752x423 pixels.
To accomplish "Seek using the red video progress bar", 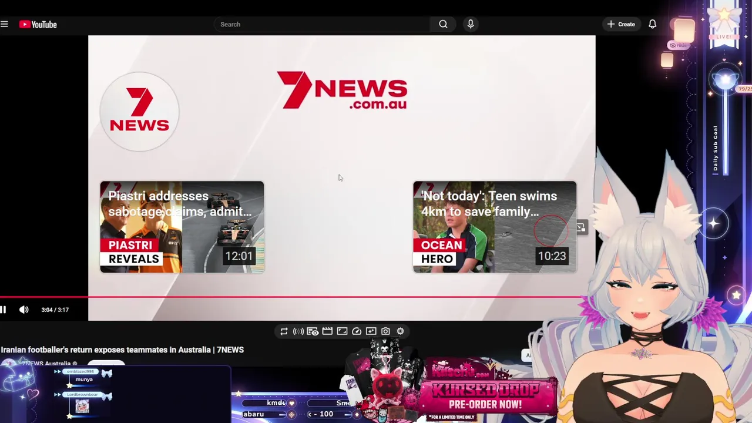I will pyautogui.click(x=291, y=297).
